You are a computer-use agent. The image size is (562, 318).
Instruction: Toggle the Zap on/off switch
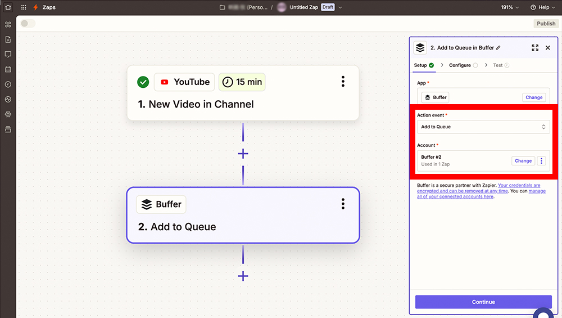[28, 23]
